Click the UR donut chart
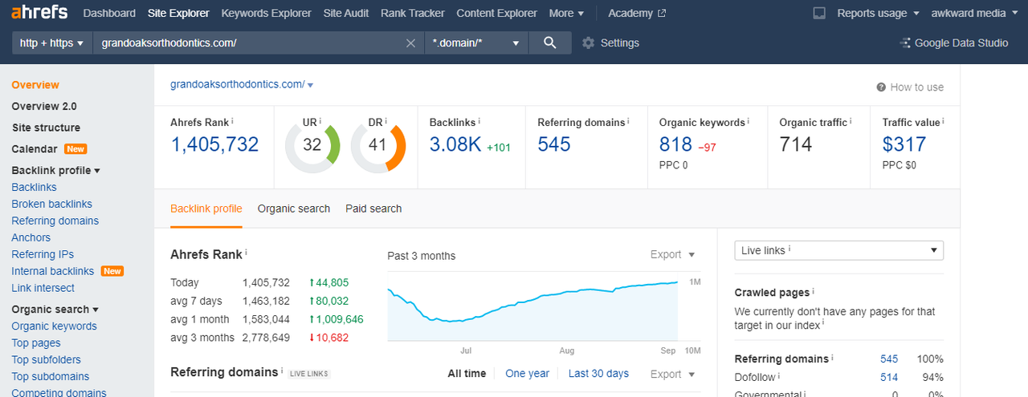The height and width of the screenshot is (397, 1028). [x=312, y=145]
